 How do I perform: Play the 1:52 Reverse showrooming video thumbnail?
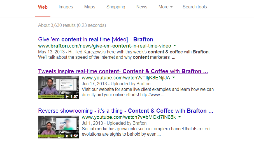(x=59, y=127)
